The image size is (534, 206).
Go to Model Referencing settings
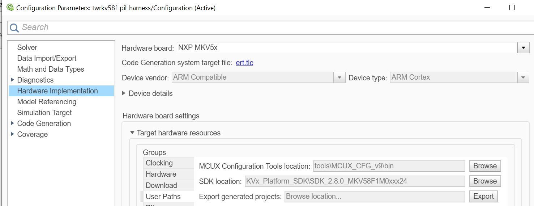click(47, 102)
